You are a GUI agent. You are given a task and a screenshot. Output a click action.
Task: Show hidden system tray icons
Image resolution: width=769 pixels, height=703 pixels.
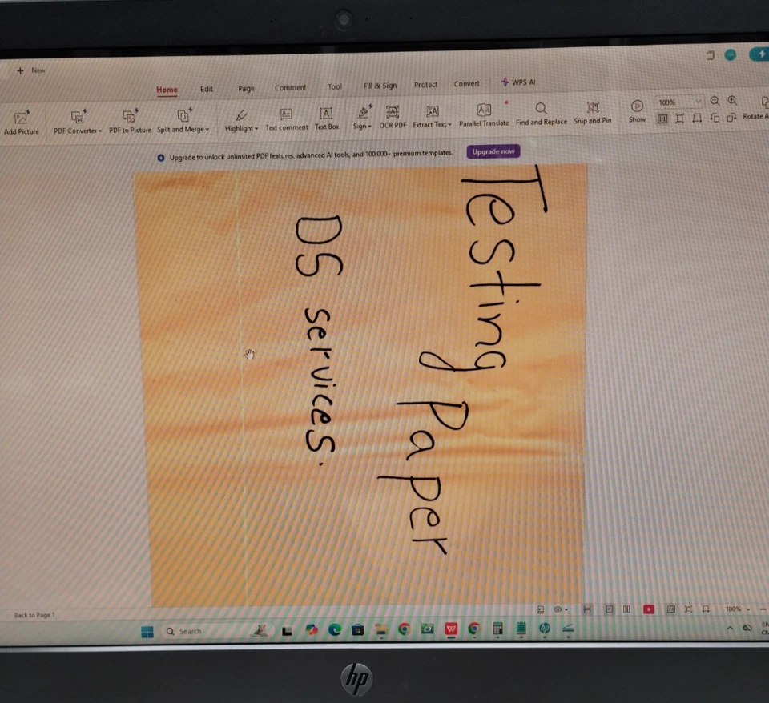click(730, 628)
